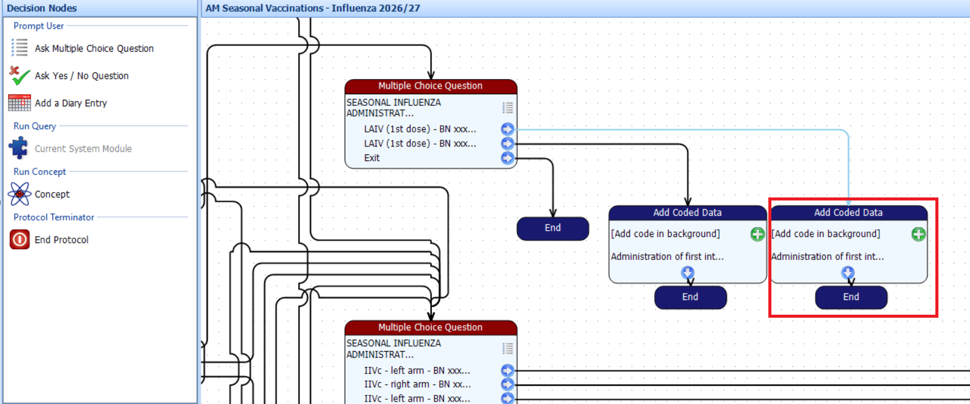Screen dimensions: 970x404
Task: Pick the Ask Yes / No Question icon
Action: click(19, 75)
